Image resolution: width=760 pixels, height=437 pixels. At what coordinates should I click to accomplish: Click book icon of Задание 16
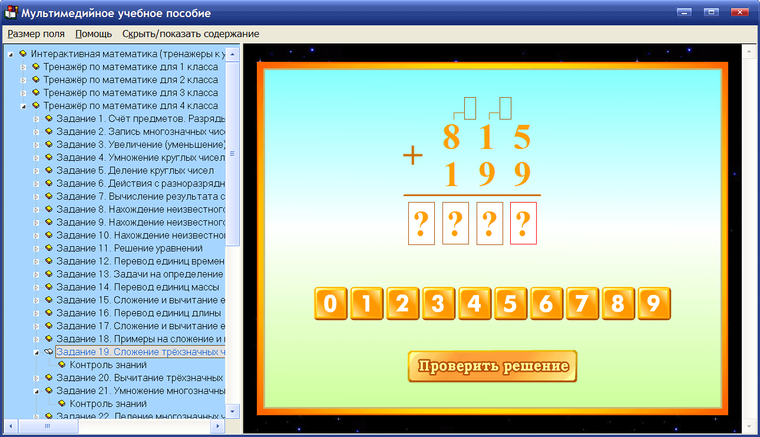pyautogui.click(x=49, y=313)
